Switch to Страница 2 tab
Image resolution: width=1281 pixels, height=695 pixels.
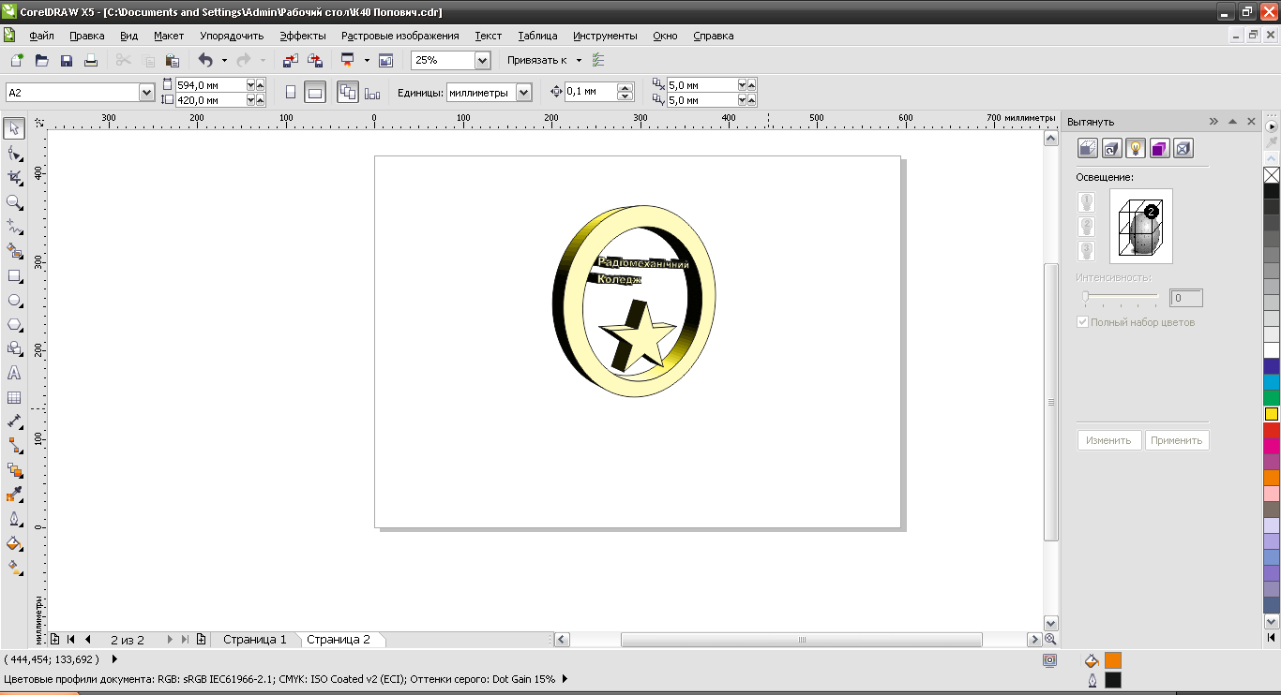coord(339,640)
